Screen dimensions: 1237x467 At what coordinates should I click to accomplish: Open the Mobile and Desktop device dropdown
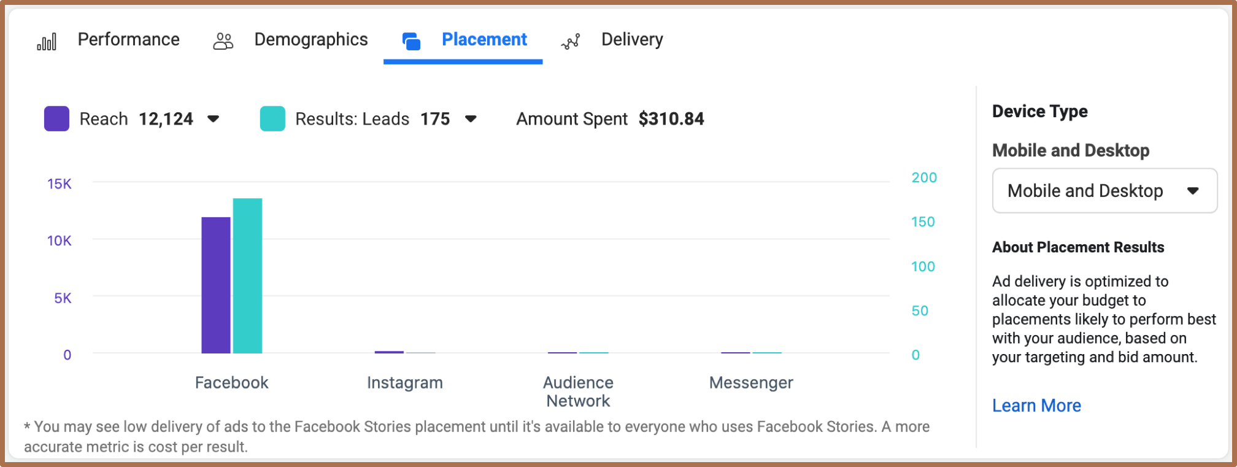1104,191
